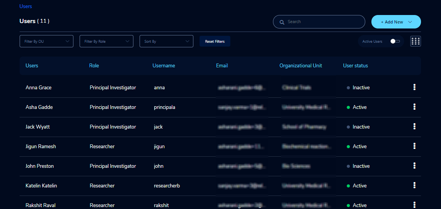
Task: Click the Username column header
Action: click(164, 66)
